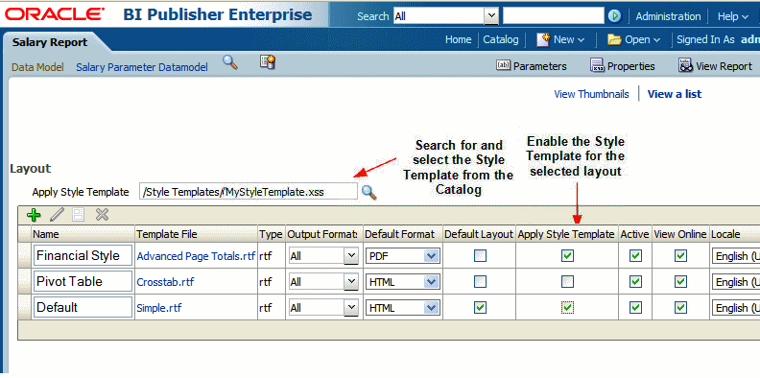The width and height of the screenshot is (760, 378).
Task: Go to Catalog
Action: [x=501, y=39]
